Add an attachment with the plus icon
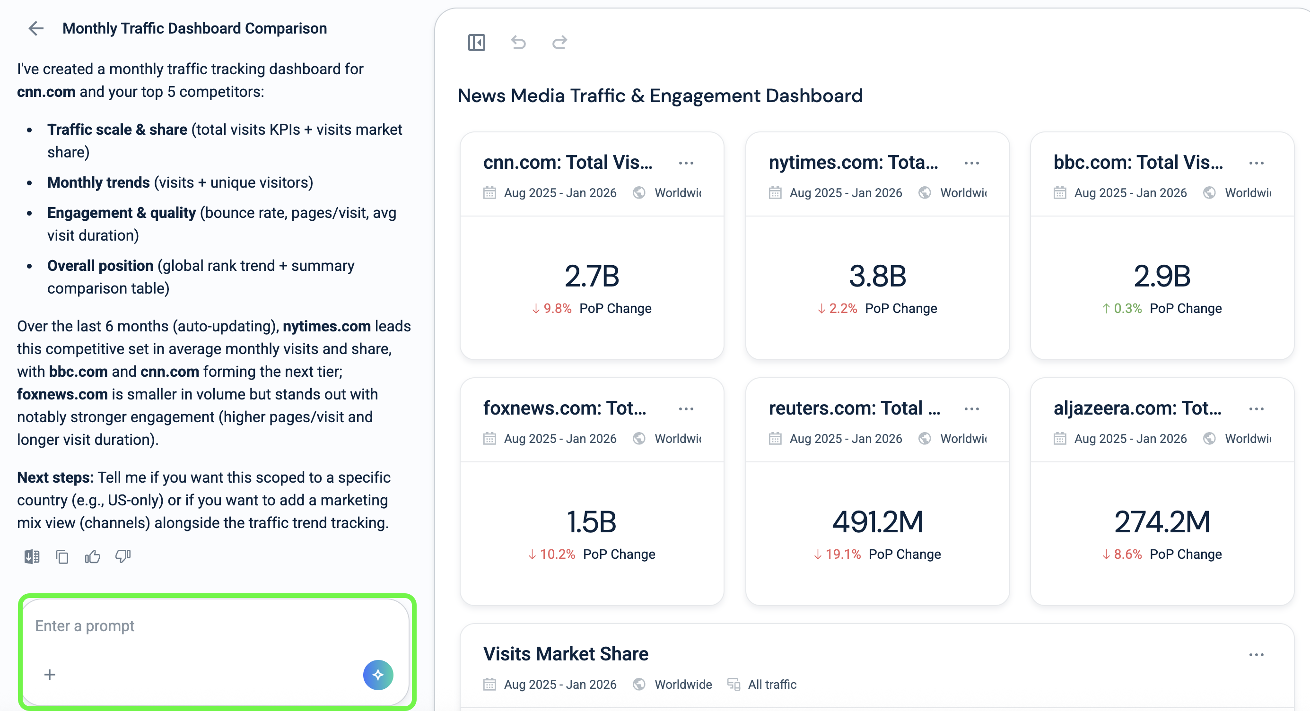This screenshot has height=711, width=1310. pos(49,675)
